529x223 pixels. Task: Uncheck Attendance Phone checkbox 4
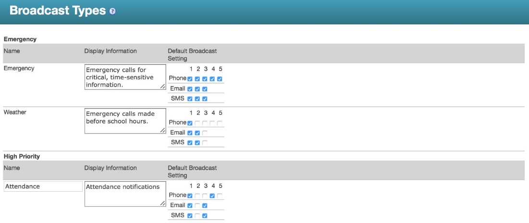tap(212, 196)
